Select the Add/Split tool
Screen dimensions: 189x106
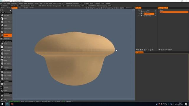6,15
